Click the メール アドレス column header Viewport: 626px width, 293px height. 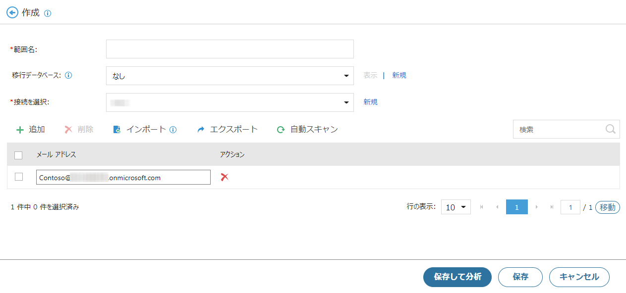pos(56,155)
